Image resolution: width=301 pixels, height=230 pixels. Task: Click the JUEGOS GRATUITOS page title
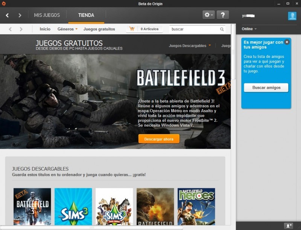tap(69, 43)
